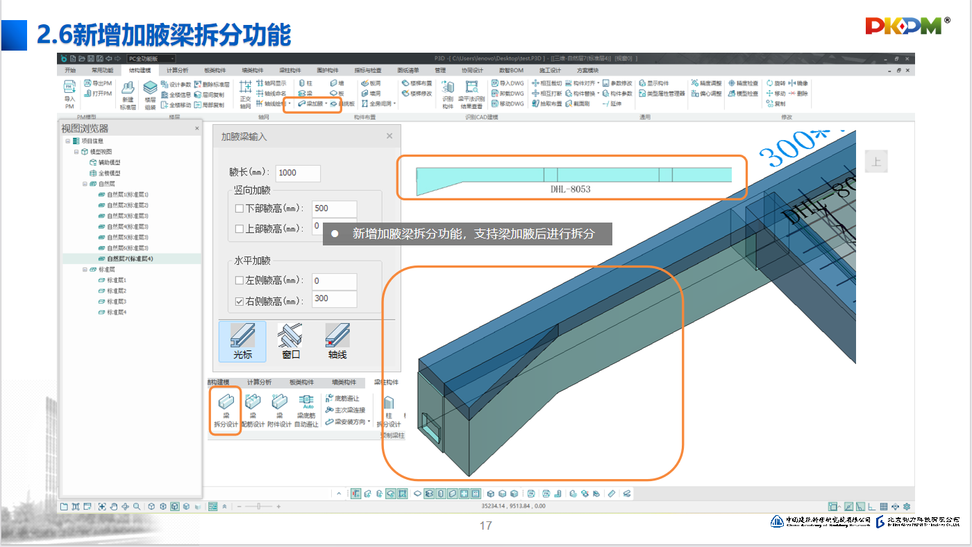Image resolution: width=972 pixels, height=547 pixels.
Task: Select the 光标 cursor placement mode
Action: [x=242, y=341]
